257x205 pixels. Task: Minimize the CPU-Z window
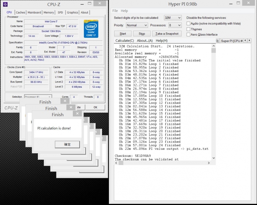82,4
